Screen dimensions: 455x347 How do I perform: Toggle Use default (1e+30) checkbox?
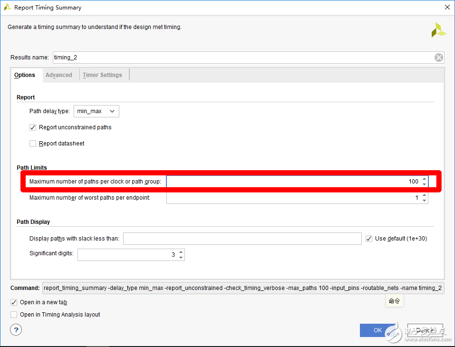click(369, 239)
